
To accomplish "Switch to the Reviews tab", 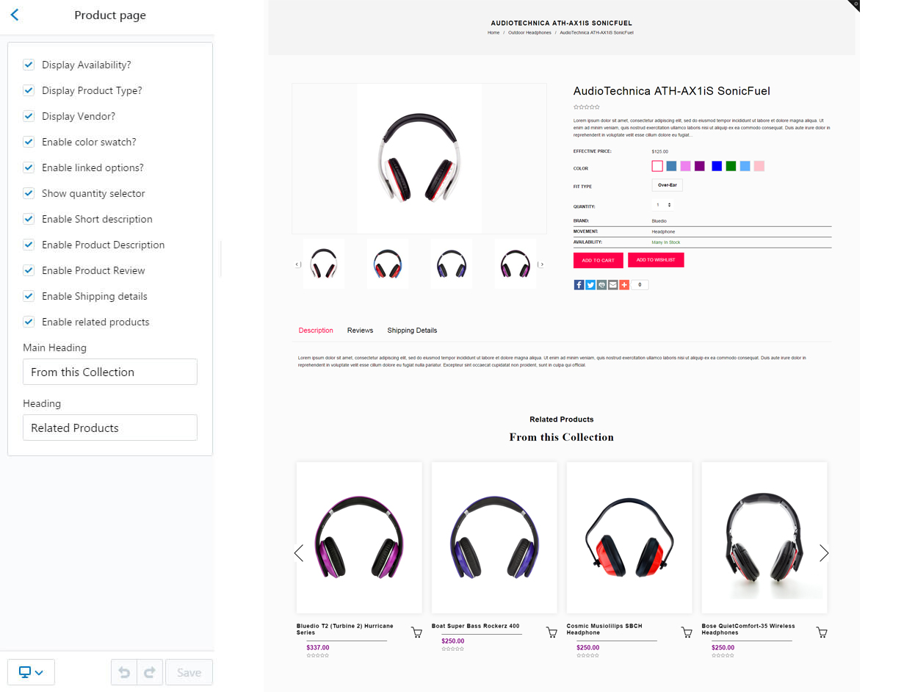I will pyautogui.click(x=360, y=331).
